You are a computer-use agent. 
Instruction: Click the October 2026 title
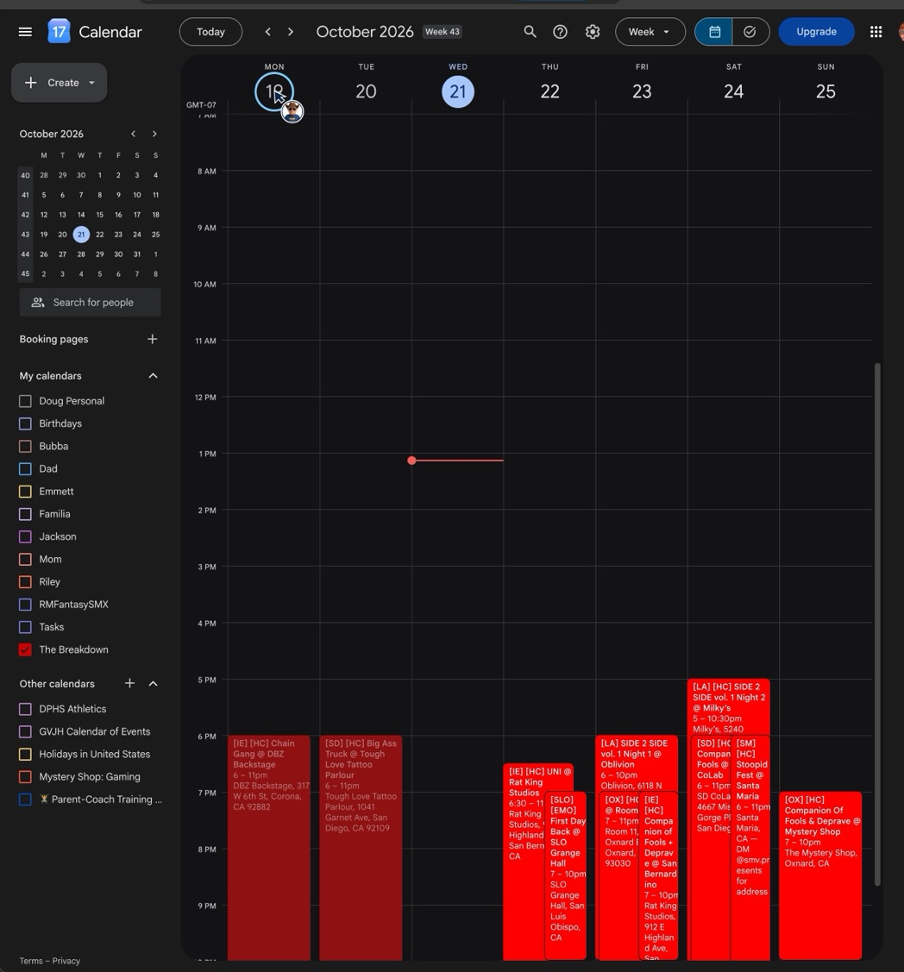click(x=365, y=32)
